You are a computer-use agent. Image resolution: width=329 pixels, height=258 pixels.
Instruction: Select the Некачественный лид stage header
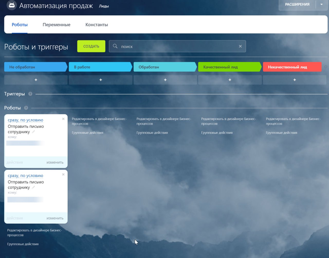292,67
